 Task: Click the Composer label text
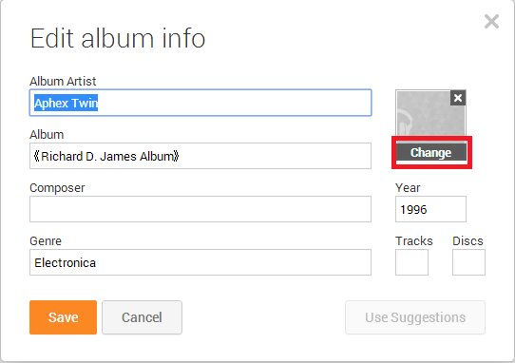click(x=57, y=188)
